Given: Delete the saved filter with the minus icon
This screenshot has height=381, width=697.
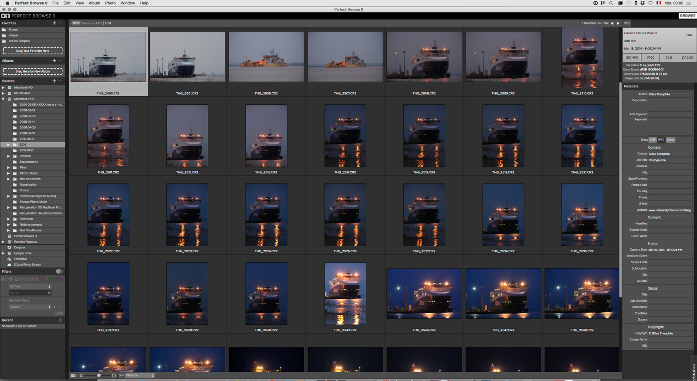Looking at the screenshot, I should point(61,307).
